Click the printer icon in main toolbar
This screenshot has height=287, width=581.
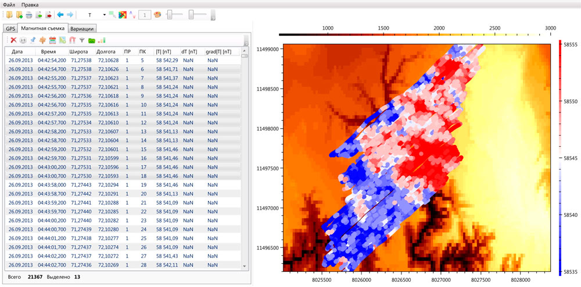pos(28,14)
